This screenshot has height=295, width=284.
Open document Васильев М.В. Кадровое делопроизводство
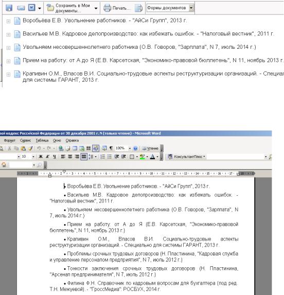pyautogui.click(x=148, y=34)
